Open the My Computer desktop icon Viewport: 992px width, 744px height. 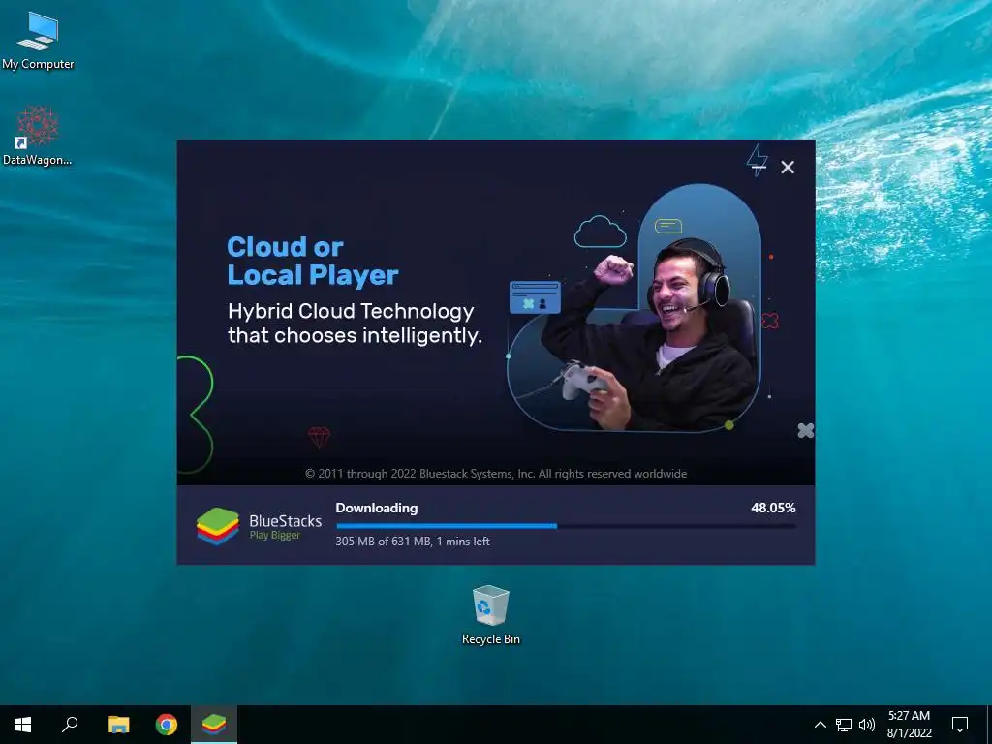[x=38, y=41]
